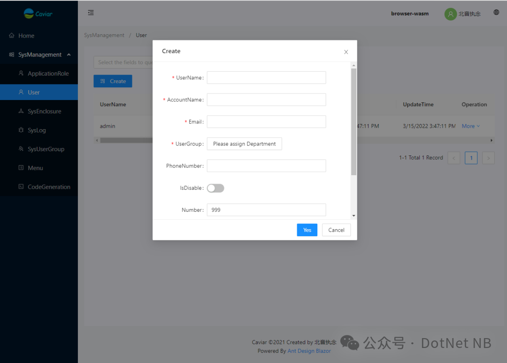The height and width of the screenshot is (363, 507).
Task: Open the More dropdown in admin row
Action: (x=471, y=126)
